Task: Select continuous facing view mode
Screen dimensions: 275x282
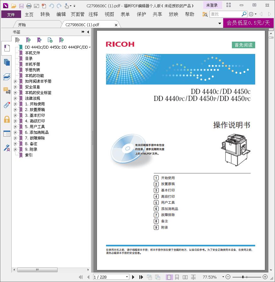Action: click(x=193, y=277)
